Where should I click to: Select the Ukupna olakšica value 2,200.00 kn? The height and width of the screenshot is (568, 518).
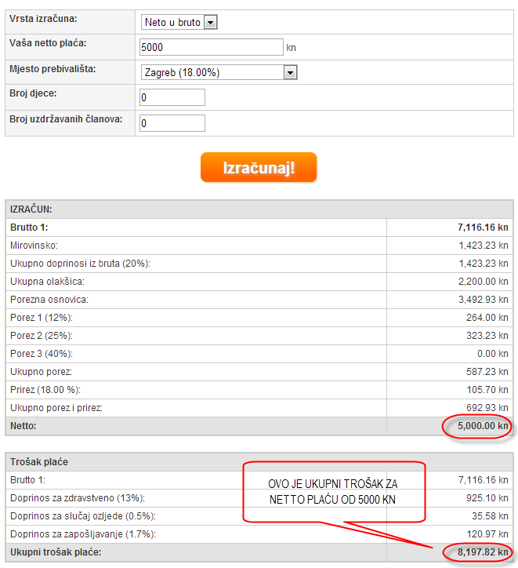tap(484, 282)
